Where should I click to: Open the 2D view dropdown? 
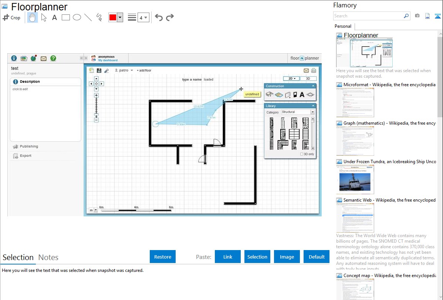coord(291,78)
